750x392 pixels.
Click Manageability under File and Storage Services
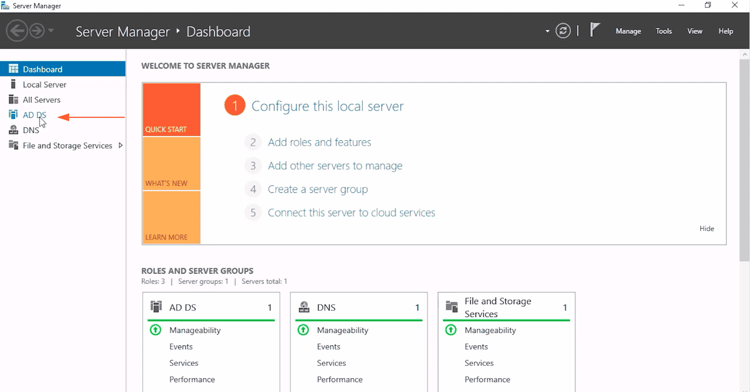[490, 330]
